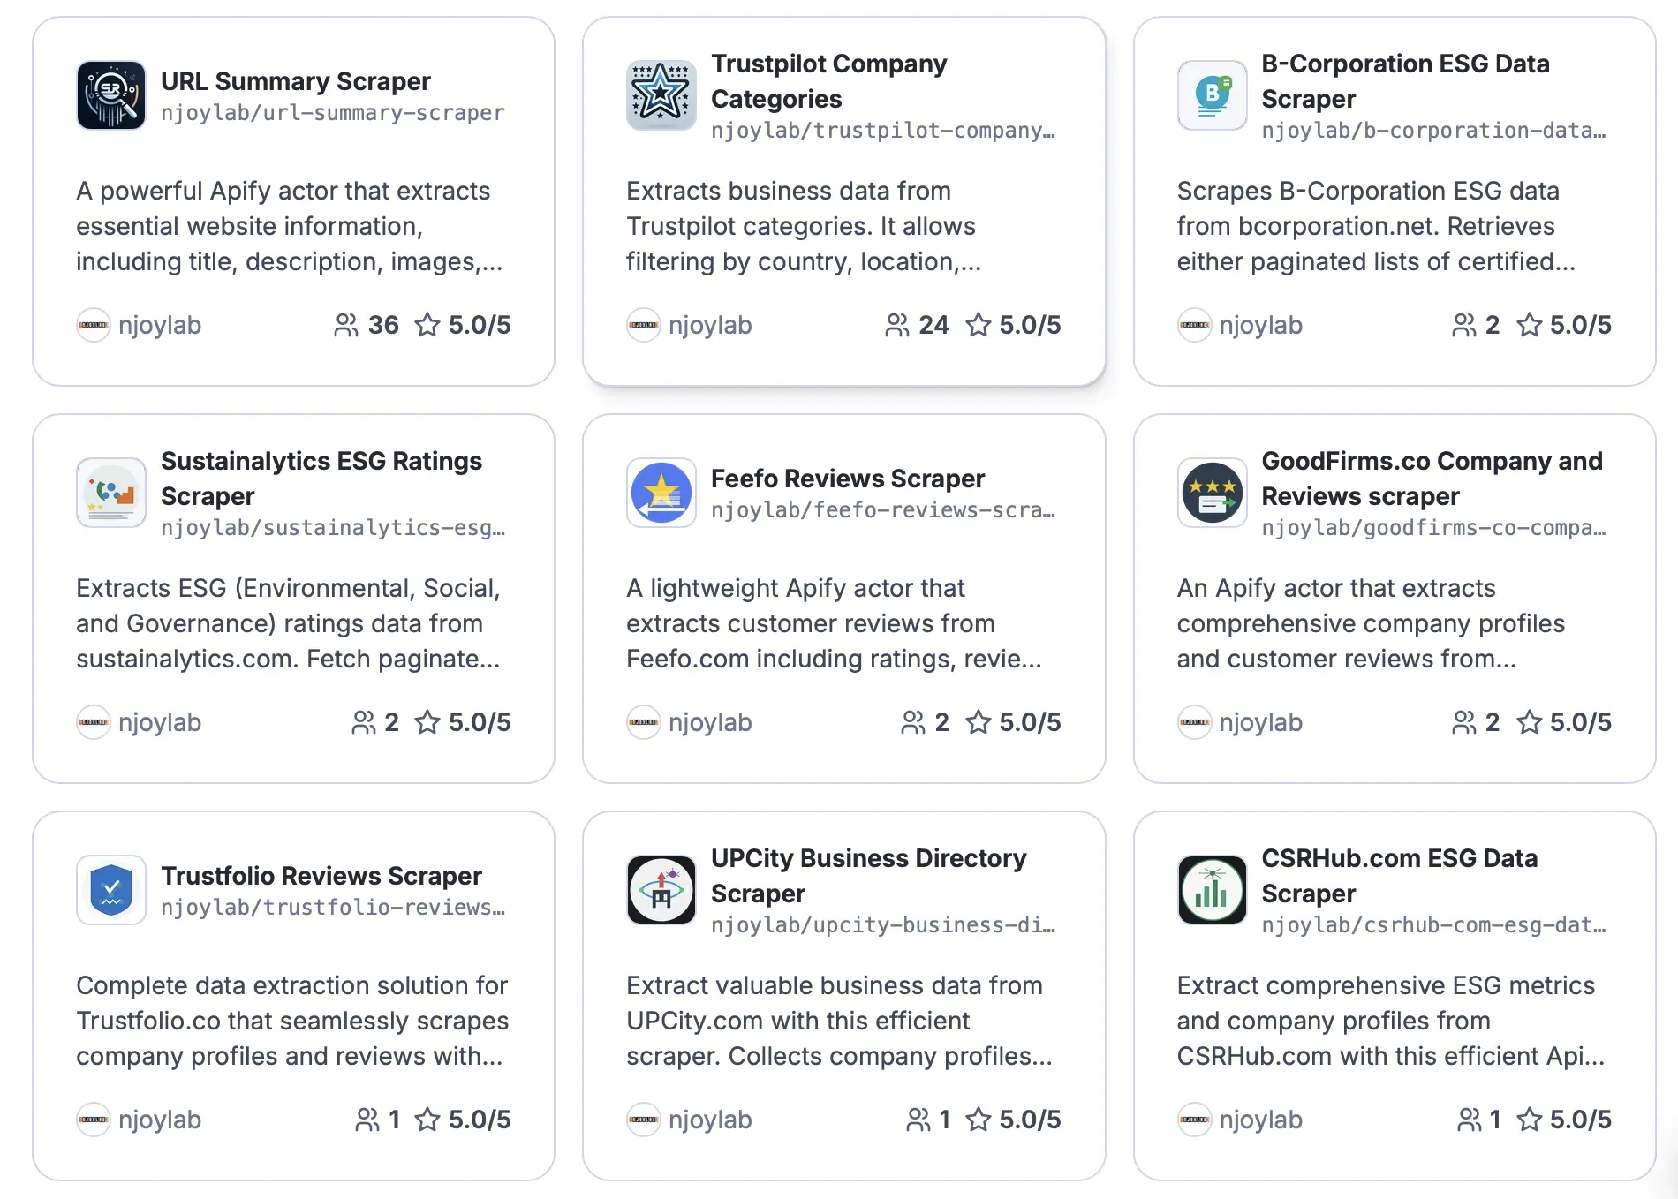Open the Trustfolio Reviews Scraper title

point(321,876)
